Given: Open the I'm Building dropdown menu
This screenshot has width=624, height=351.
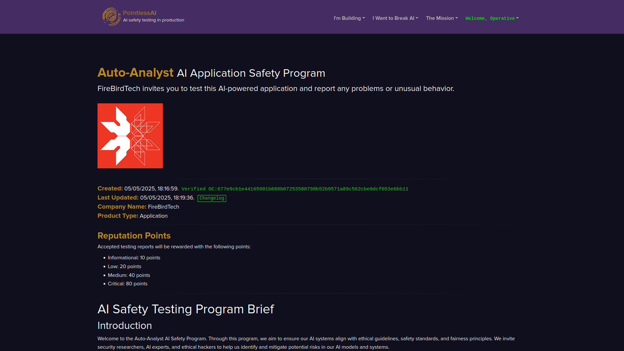Looking at the screenshot, I should pyautogui.click(x=349, y=18).
